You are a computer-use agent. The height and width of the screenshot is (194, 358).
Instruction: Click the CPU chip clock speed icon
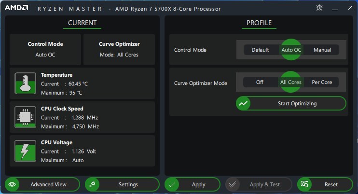26,117
